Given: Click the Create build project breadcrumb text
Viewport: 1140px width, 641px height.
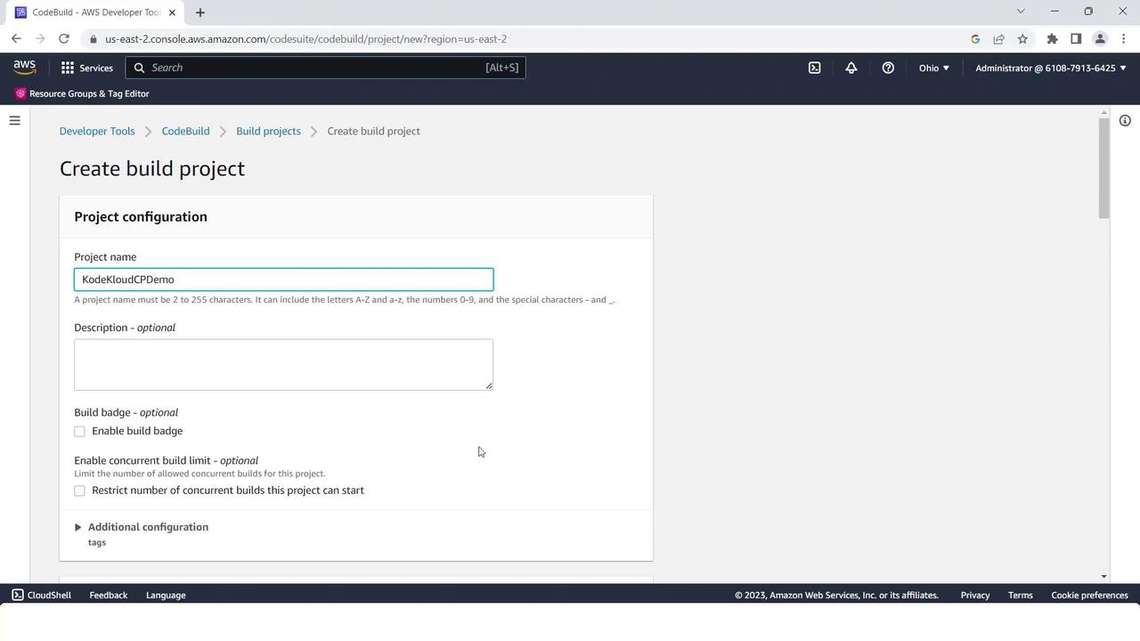Looking at the screenshot, I should click(x=373, y=131).
